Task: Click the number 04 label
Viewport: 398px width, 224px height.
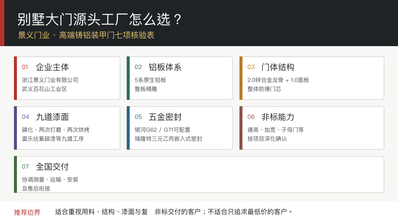Action: point(26,117)
